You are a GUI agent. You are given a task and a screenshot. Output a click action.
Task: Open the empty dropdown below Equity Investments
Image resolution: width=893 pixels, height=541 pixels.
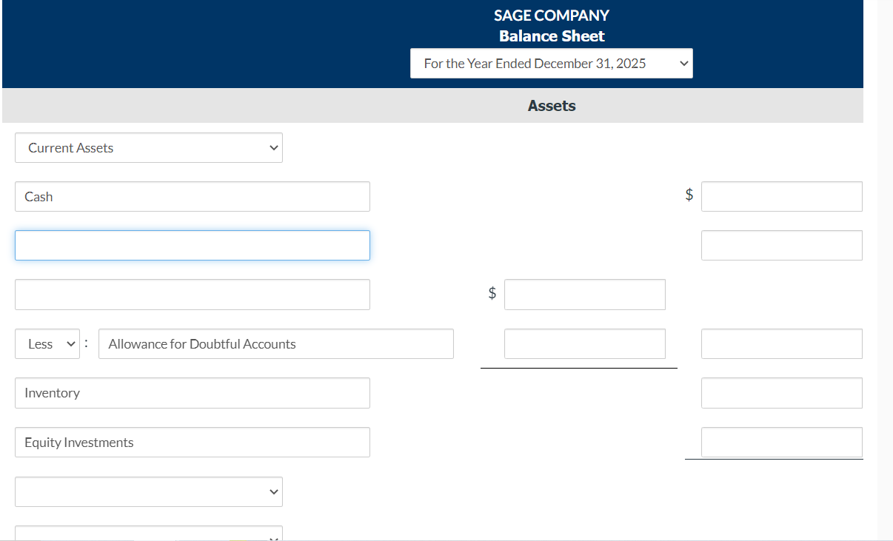click(149, 491)
